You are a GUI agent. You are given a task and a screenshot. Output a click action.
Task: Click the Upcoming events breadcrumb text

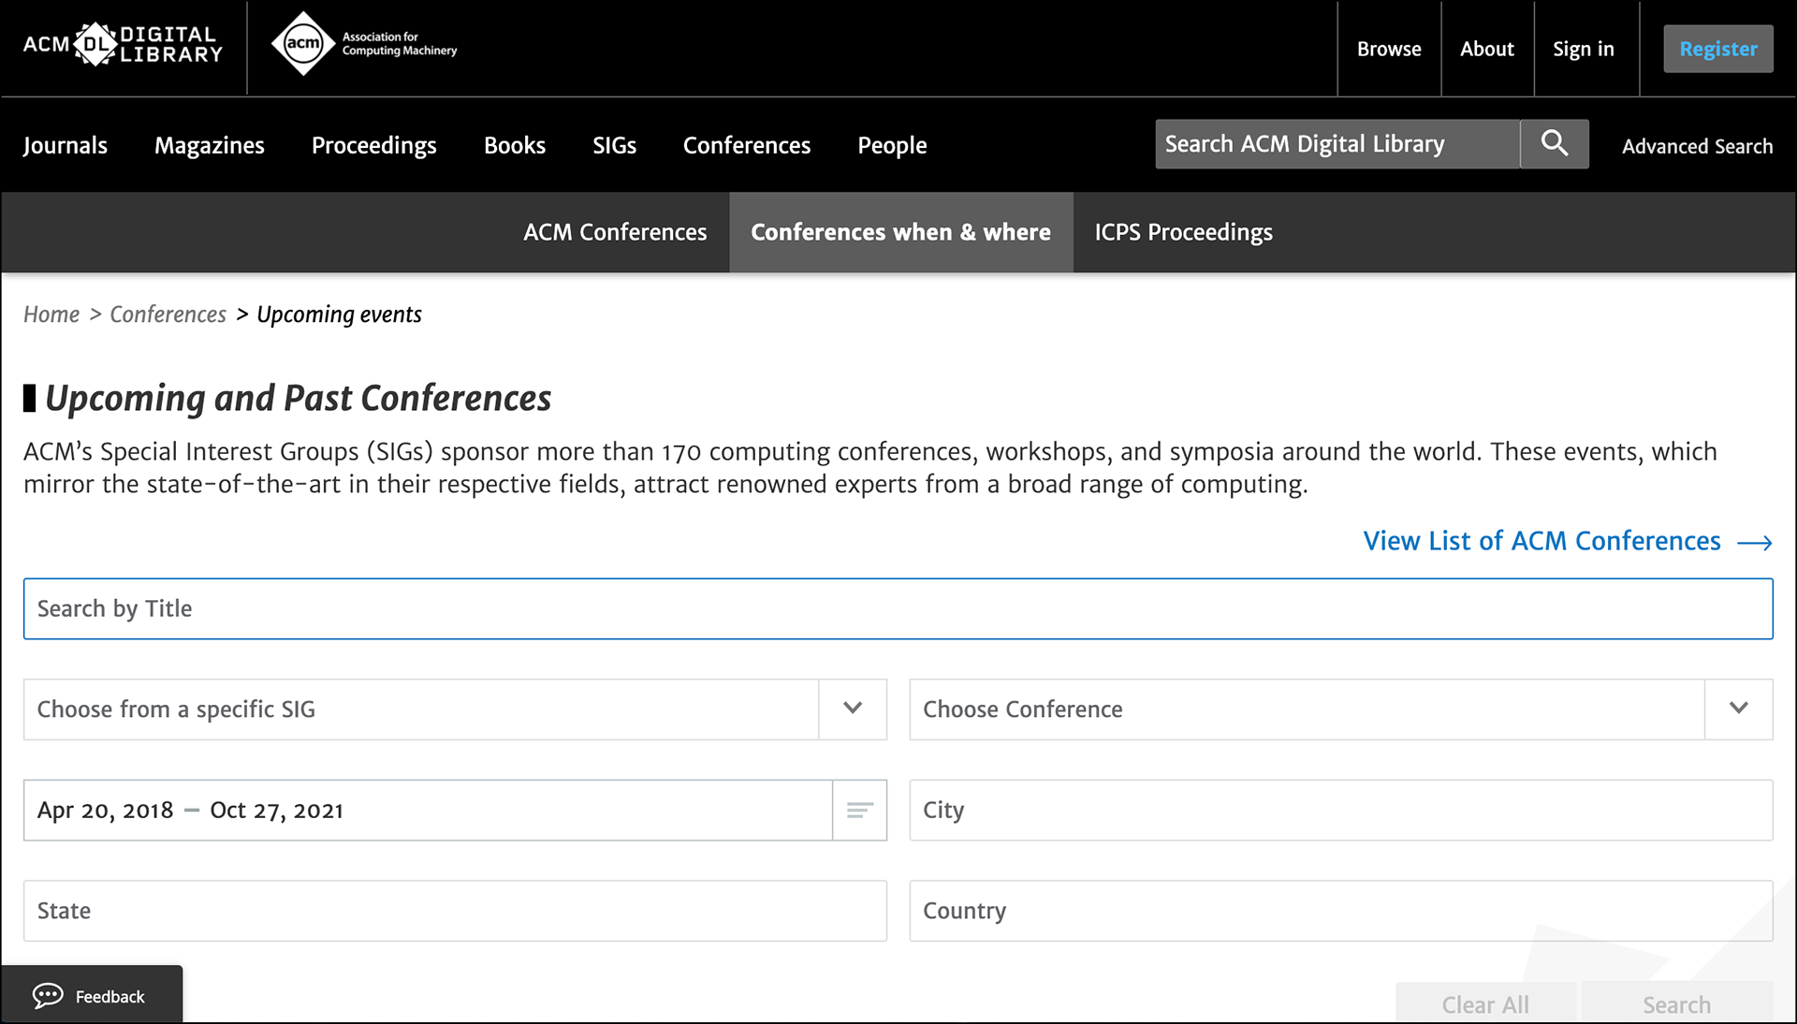click(x=339, y=315)
